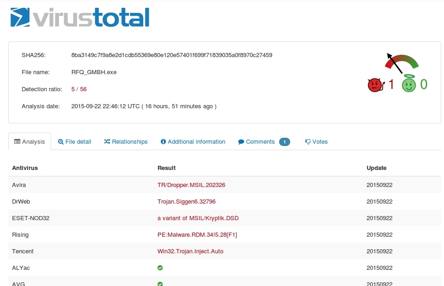Click the Result column header
Screen dimensions: 444x286
167,168
